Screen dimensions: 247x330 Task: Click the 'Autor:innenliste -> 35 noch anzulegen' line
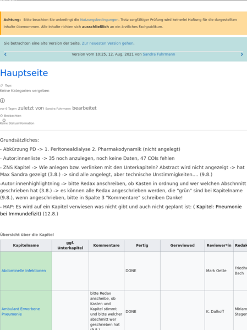(87, 158)
